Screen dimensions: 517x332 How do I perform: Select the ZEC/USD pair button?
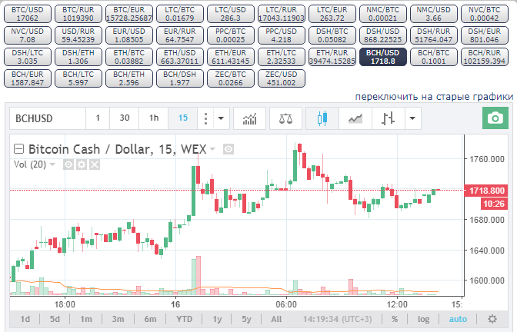coord(282,78)
